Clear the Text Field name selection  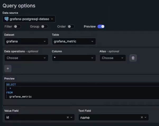coord(142,117)
